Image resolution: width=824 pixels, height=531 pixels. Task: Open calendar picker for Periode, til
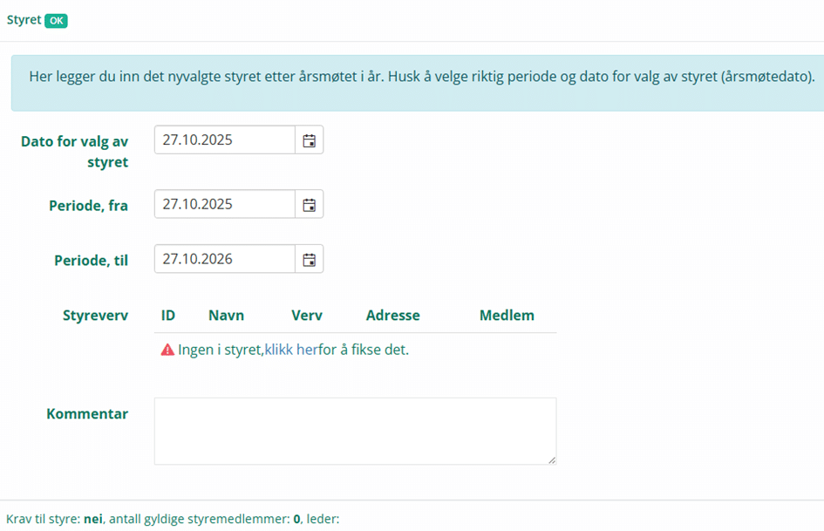pos(309,259)
